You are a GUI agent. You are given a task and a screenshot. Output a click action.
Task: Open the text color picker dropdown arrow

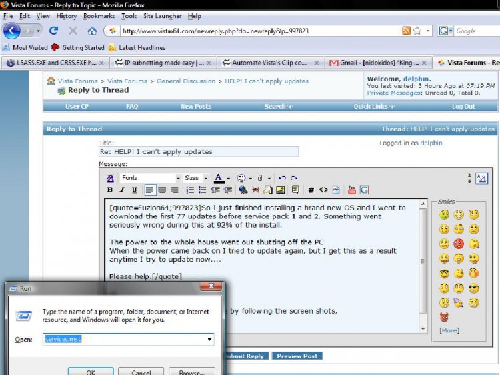(228, 178)
